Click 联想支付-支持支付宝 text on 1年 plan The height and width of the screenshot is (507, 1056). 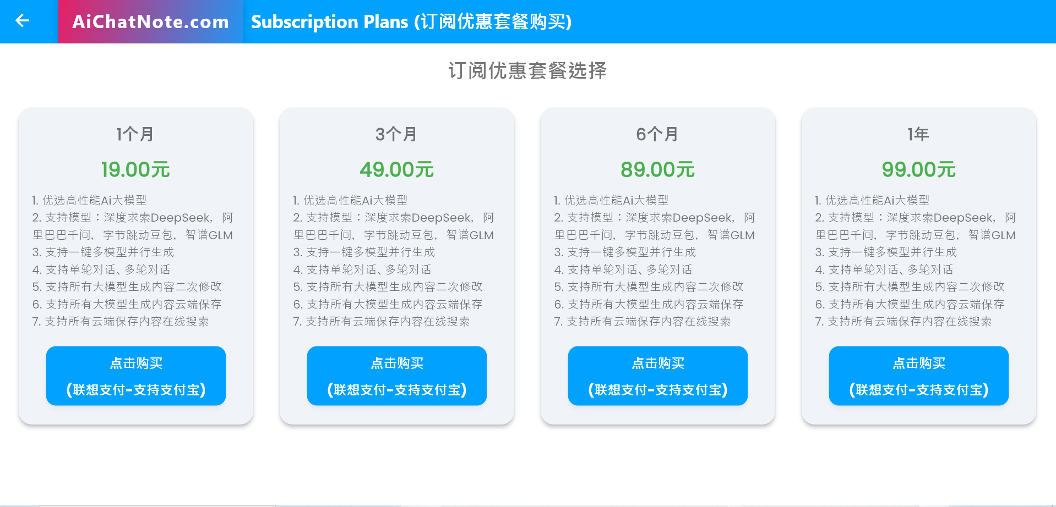(918, 389)
